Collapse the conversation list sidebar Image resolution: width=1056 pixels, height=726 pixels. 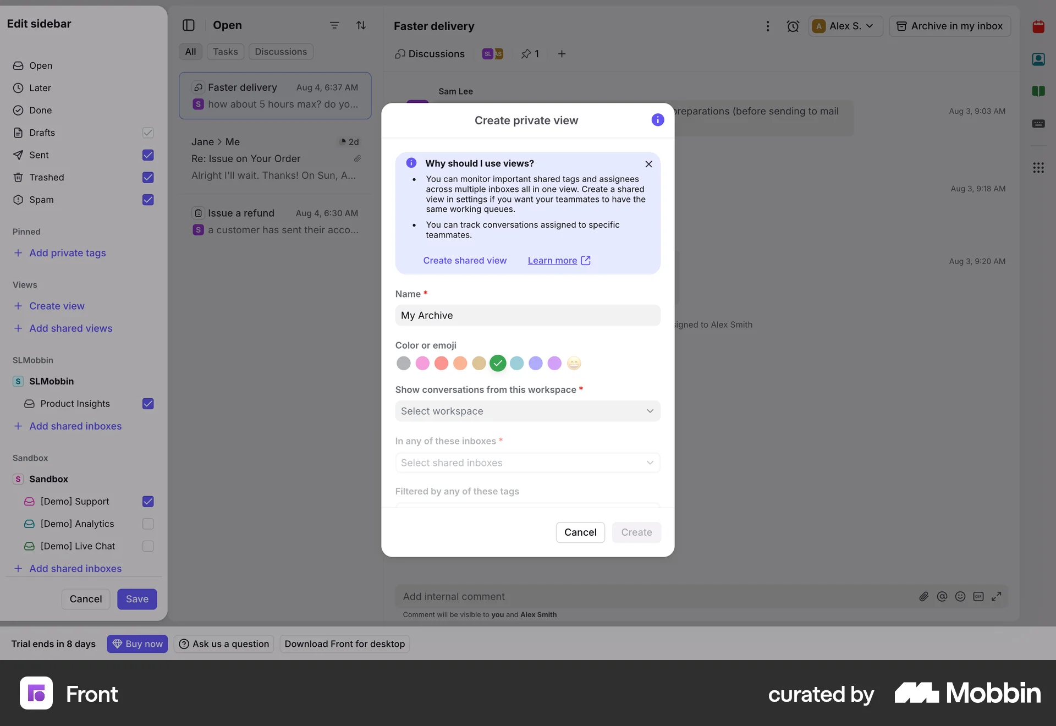189,25
